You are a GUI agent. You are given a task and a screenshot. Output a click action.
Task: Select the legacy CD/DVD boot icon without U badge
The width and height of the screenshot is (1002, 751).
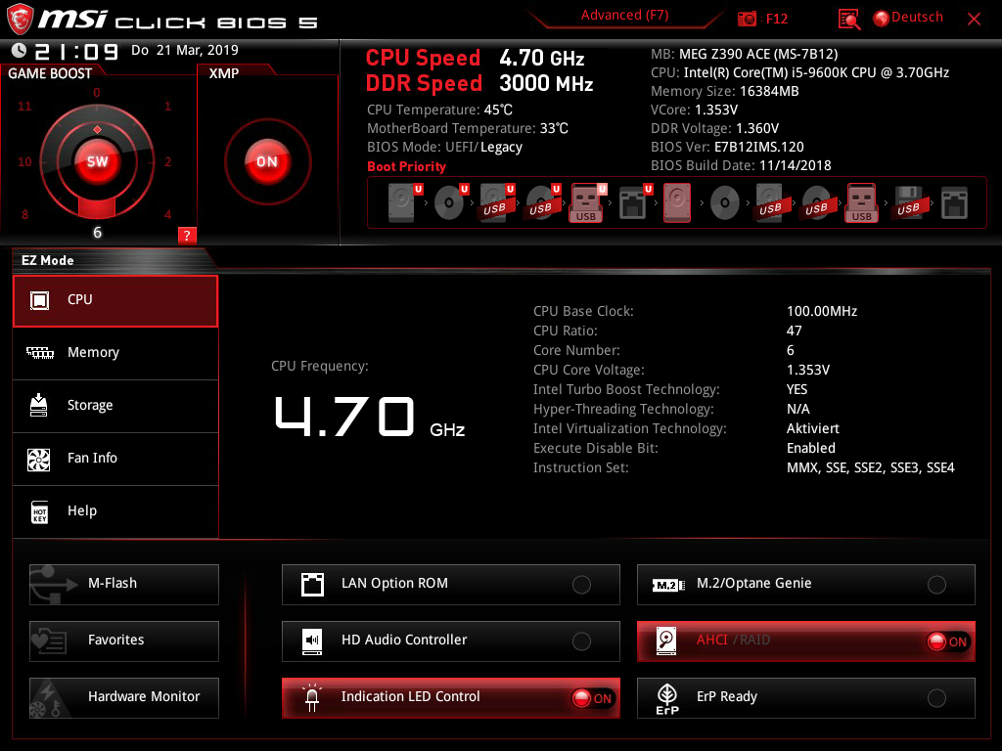(x=725, y=203)
